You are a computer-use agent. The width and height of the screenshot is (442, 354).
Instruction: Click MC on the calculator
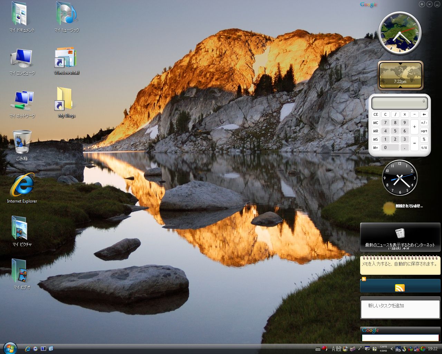pyautogui.click(x=376, y=123)
